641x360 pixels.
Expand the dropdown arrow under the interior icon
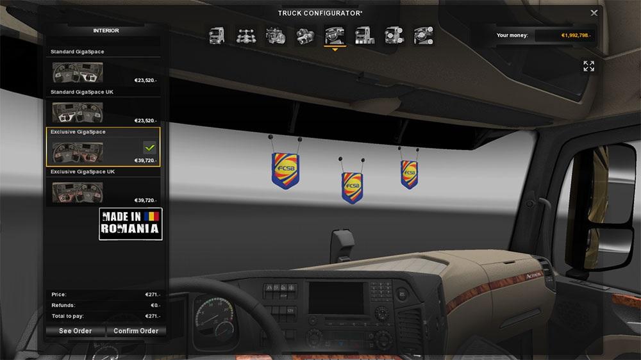pyautogui.click(x=335, y=50)
